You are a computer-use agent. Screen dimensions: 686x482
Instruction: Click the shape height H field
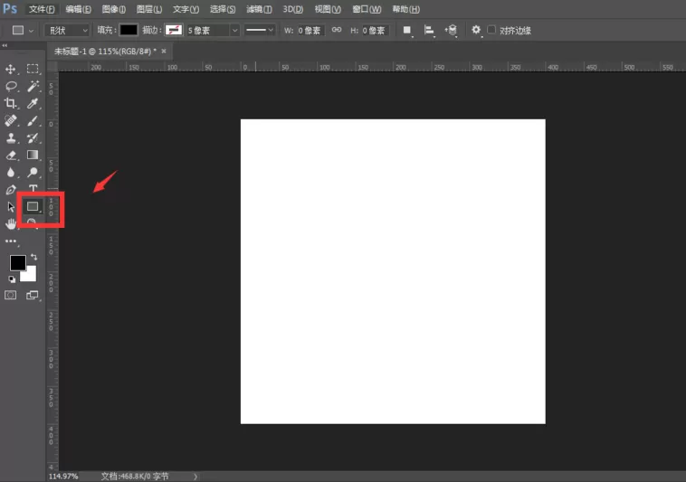pos(375,30)
